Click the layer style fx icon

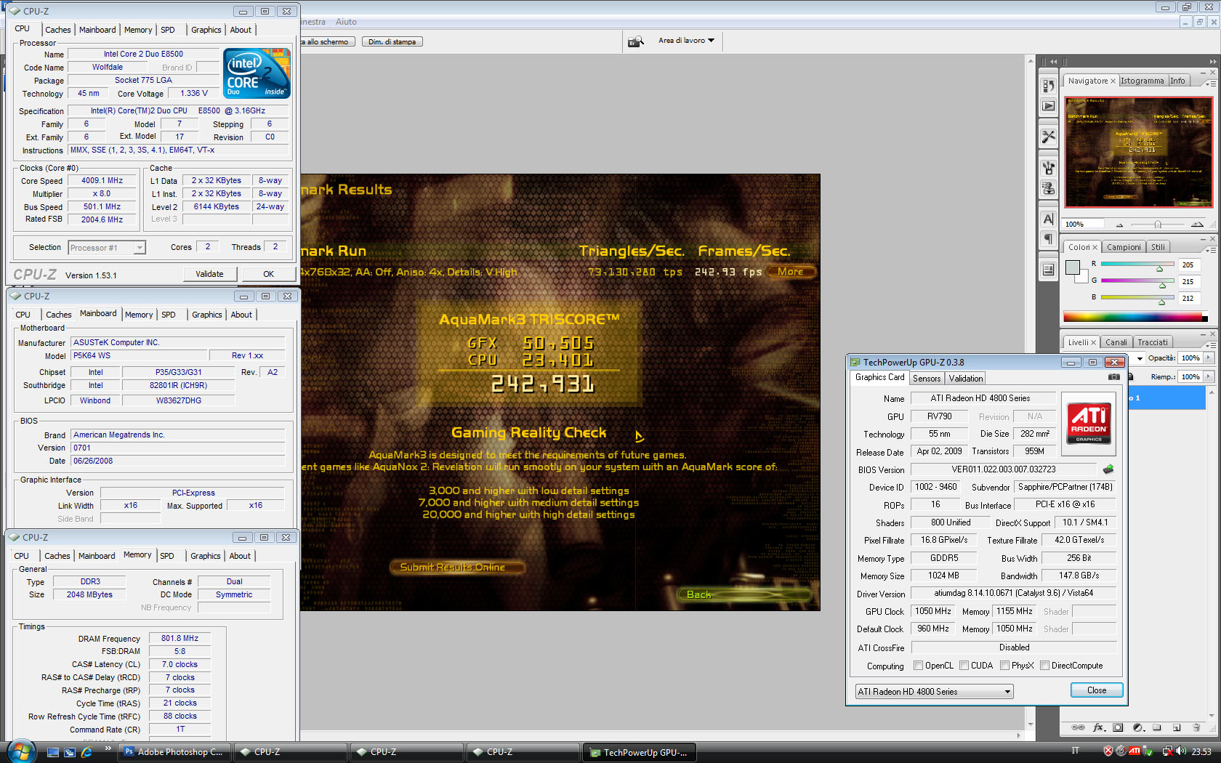click(x=1099, y=727)
